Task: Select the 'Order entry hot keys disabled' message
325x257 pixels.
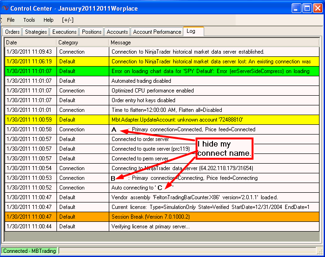Action: [x=214, y=100]
